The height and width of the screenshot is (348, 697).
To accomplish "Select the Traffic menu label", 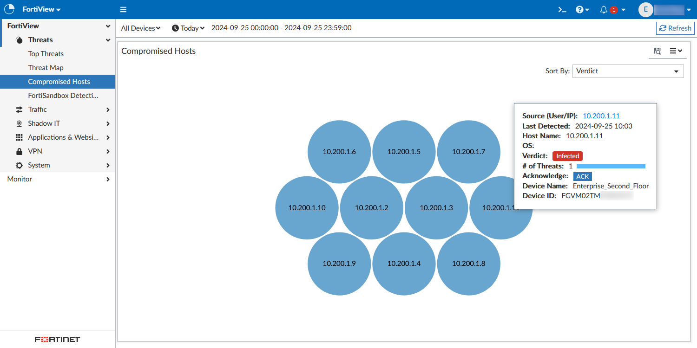I will (37, 110).
